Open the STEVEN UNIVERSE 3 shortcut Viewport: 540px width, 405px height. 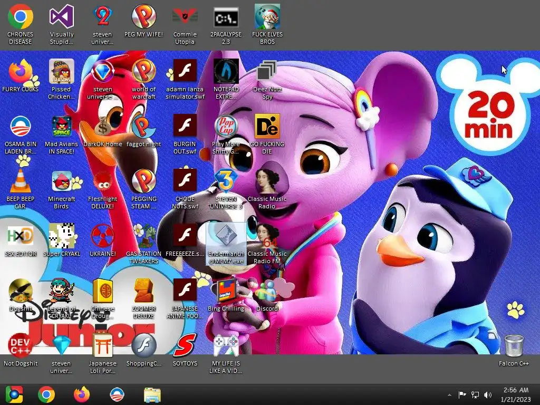click(x=226, y=189)
